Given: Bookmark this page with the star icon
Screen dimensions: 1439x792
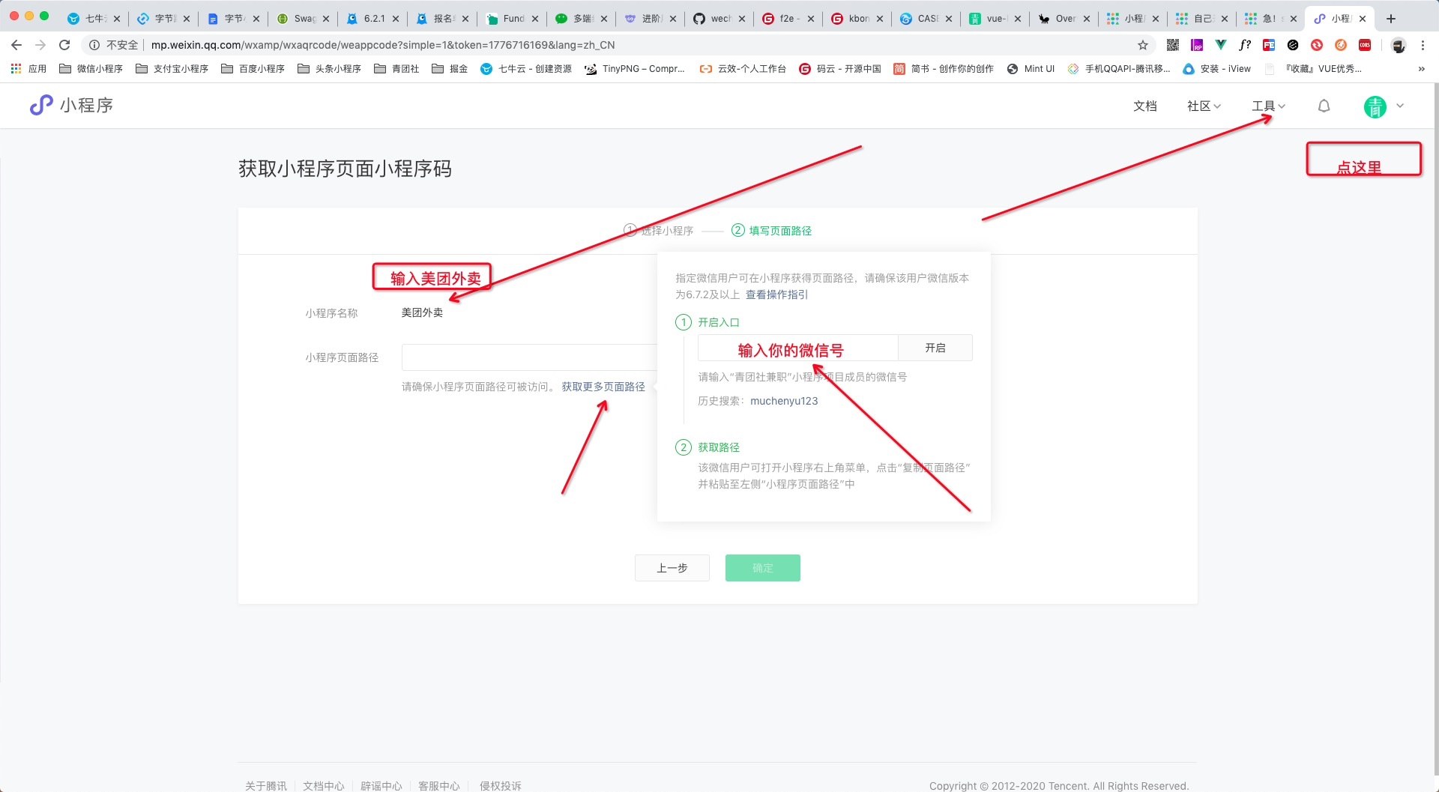Looking at the screenshot, I should (1143, 45).
